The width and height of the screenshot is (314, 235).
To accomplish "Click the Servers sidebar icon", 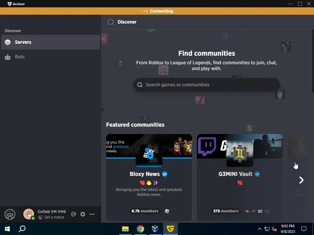I will [8, 42].
